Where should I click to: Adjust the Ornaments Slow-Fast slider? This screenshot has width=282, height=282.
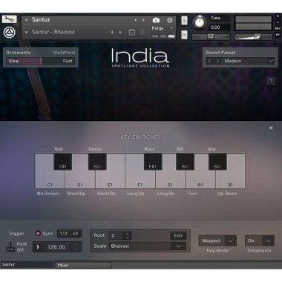pyautogui.click(x=41, y=61)
